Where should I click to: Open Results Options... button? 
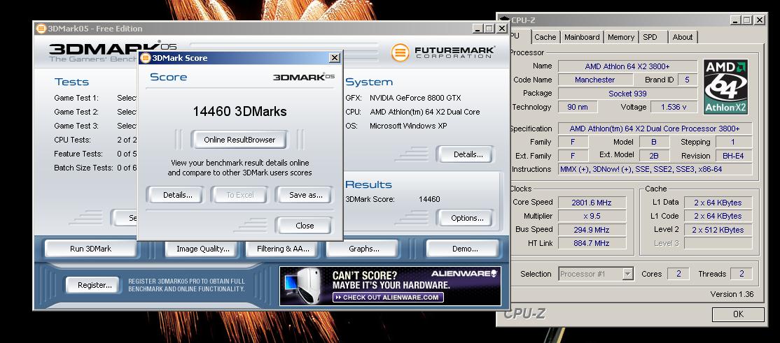click(x=467, y=218)
